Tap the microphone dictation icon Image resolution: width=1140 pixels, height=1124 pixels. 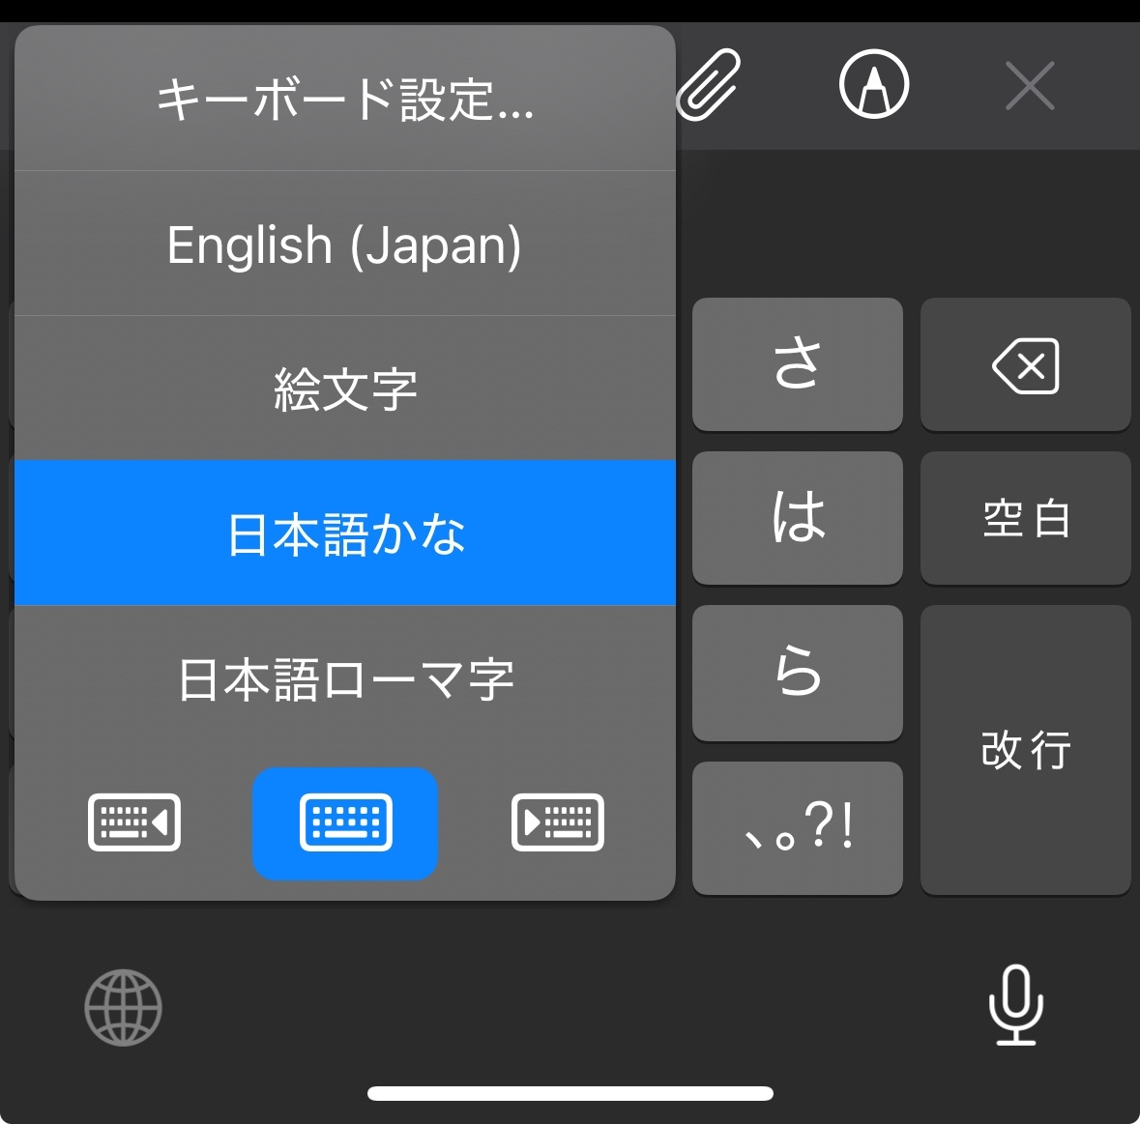coord(1015,1005)
